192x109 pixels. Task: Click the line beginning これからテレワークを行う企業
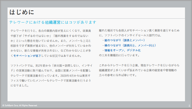(139, 65)
